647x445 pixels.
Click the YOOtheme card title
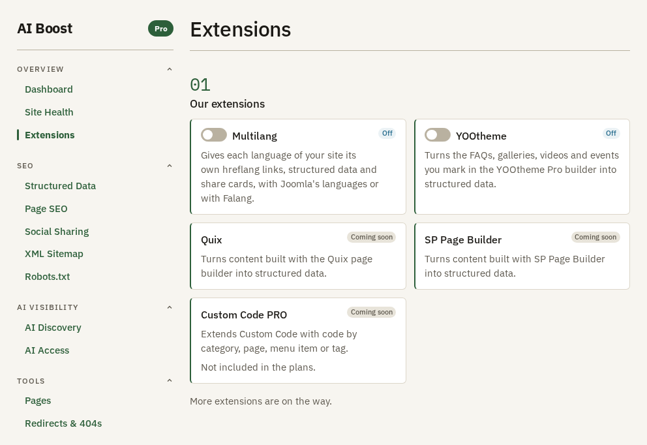click(481, 136)
